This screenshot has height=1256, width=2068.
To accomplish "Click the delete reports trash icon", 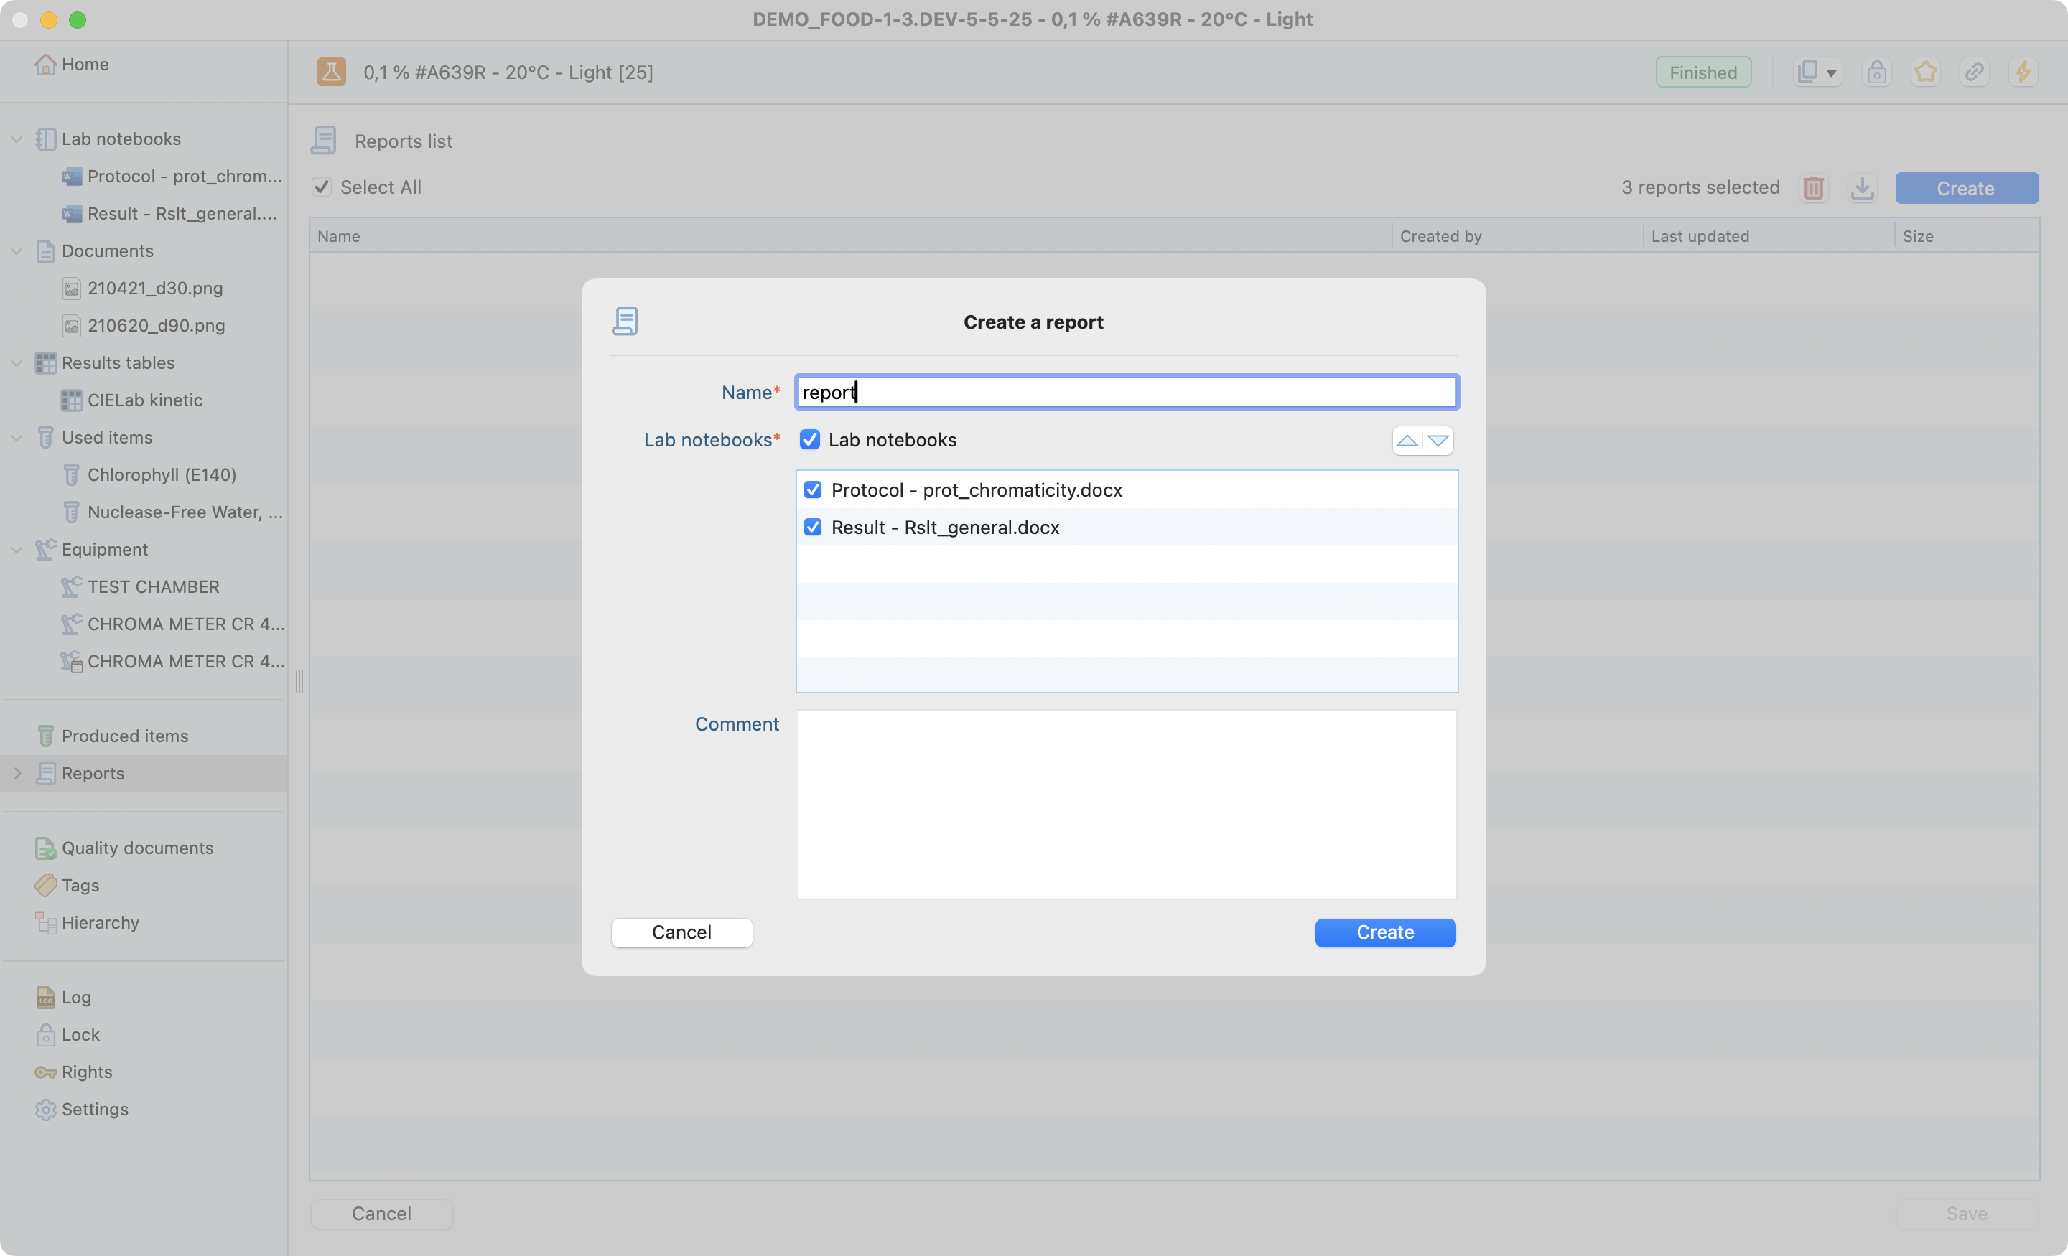I will pos(1814,188).
